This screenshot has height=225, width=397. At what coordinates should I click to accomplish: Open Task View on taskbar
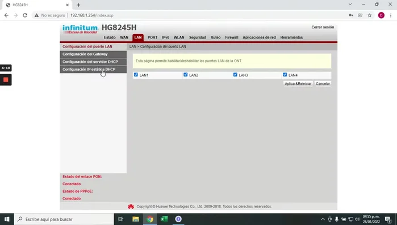point(121,219)
